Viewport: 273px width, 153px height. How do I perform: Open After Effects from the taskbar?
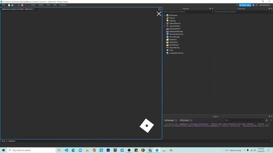click(x=108, y=150)
